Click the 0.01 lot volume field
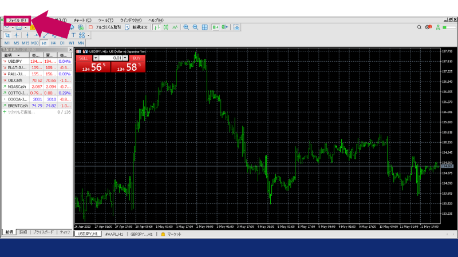This screenshot has height=257, width=458. click(110, 58)
